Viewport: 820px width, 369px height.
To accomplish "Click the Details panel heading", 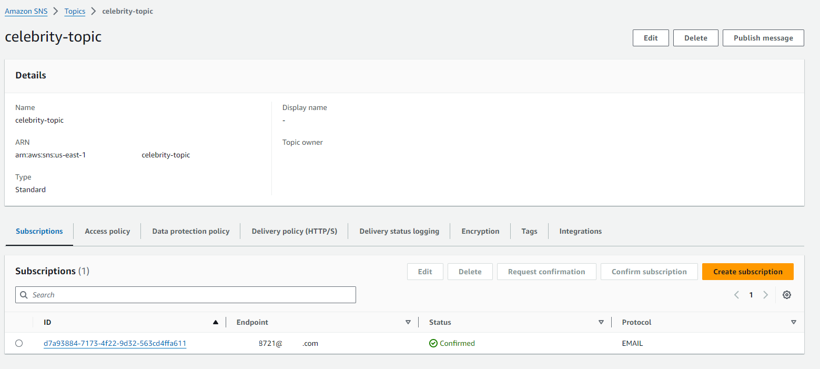I will pos(31,75).
